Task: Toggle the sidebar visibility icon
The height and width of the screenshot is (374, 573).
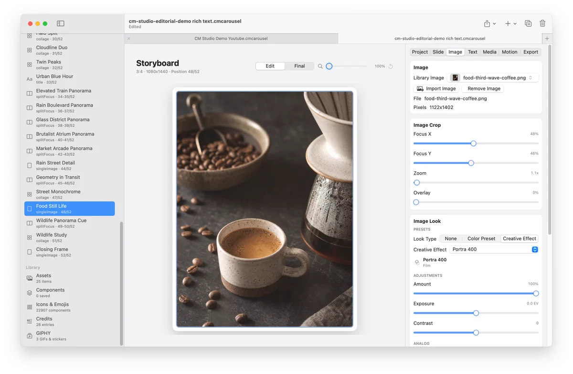Action: 61,23
